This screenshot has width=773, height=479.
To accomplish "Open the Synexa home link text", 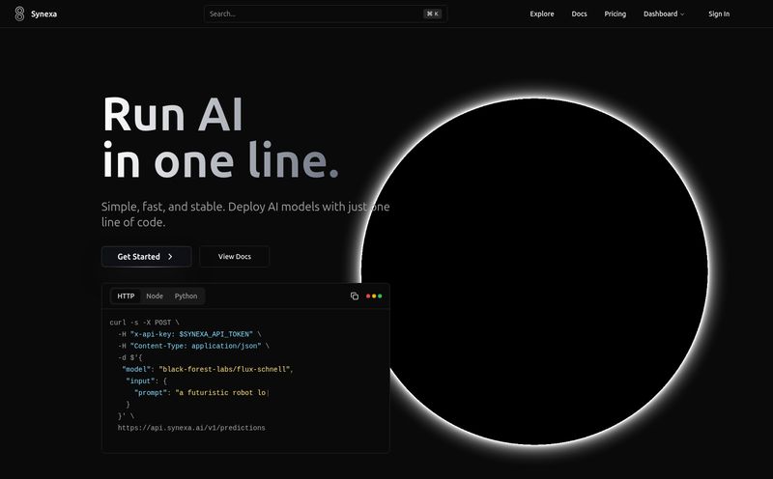I will point(43,14).
